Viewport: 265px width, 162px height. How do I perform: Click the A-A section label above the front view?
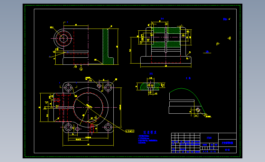162,19
